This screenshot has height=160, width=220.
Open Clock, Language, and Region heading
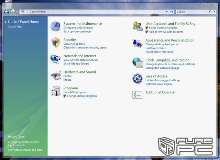pos(167,60)
